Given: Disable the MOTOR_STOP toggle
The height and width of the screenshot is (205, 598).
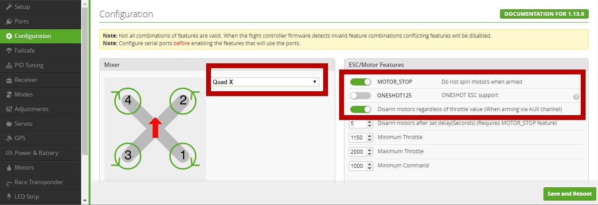Looking at the screenshot, I should click(360, 82).
